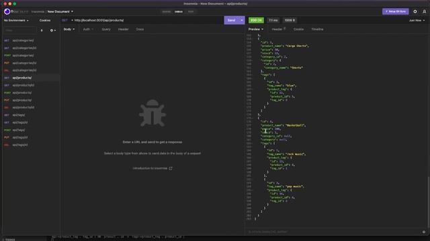Screen dimensions: 430x241
Task: Select the PUT api/categories/:id request
Action: (31, 63)
